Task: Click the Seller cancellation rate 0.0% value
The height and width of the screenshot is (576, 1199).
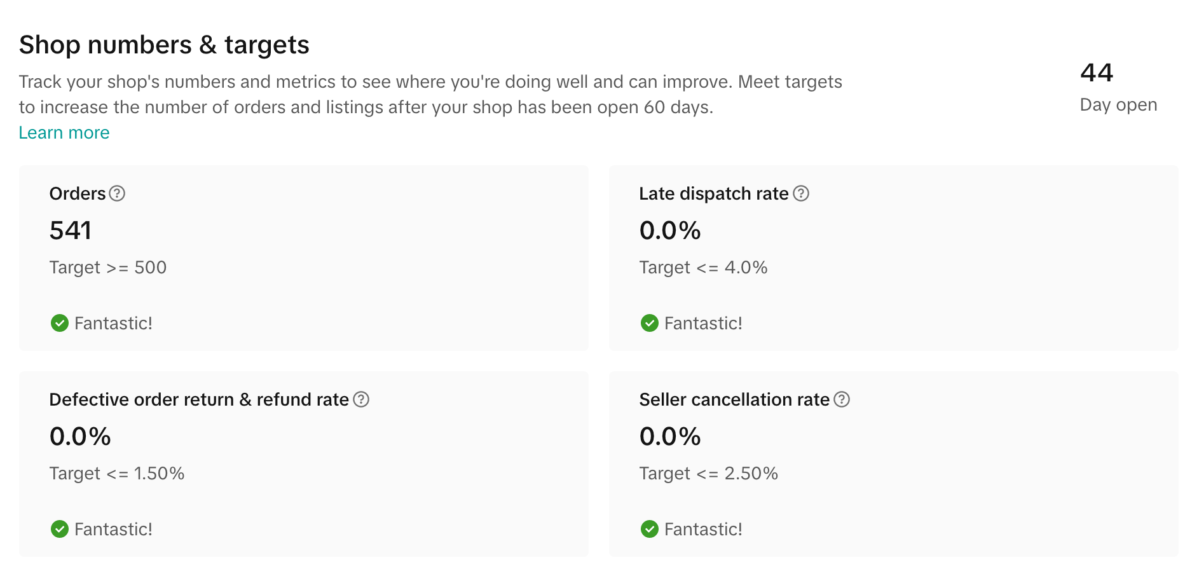Action: coord(670,436)
